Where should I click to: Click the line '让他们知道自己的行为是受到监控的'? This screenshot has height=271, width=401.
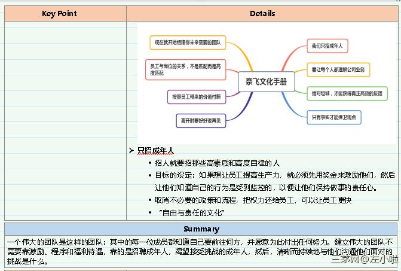pos(266,188)
